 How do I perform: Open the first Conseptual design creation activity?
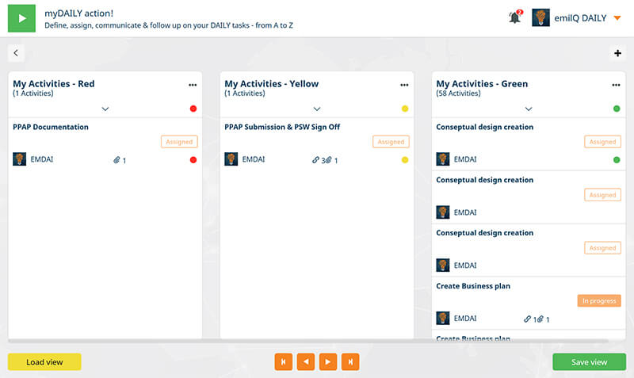484,127
